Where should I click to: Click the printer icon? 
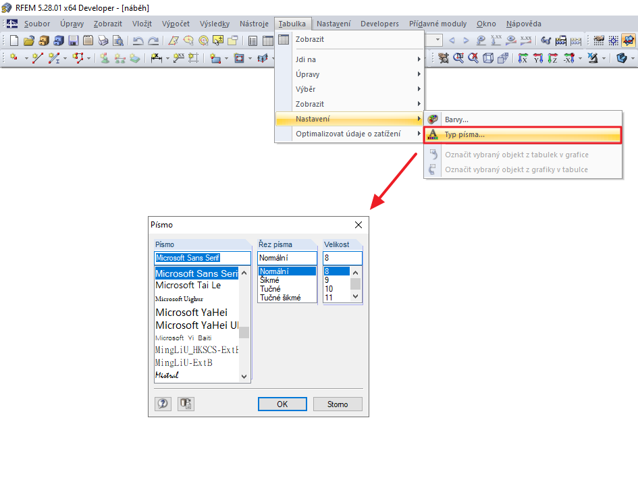coord(103,41)
